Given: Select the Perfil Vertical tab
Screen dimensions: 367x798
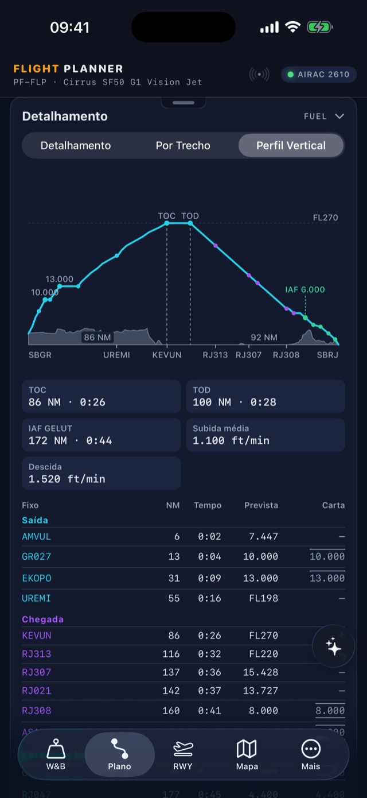Looking at the screenshot, I should (291, 146).
